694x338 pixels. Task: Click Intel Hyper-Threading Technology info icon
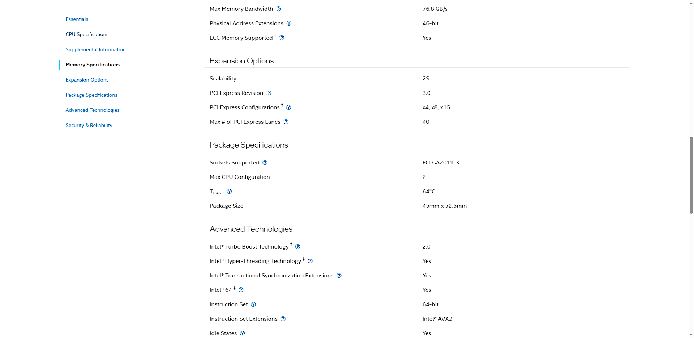click(310, 261)
